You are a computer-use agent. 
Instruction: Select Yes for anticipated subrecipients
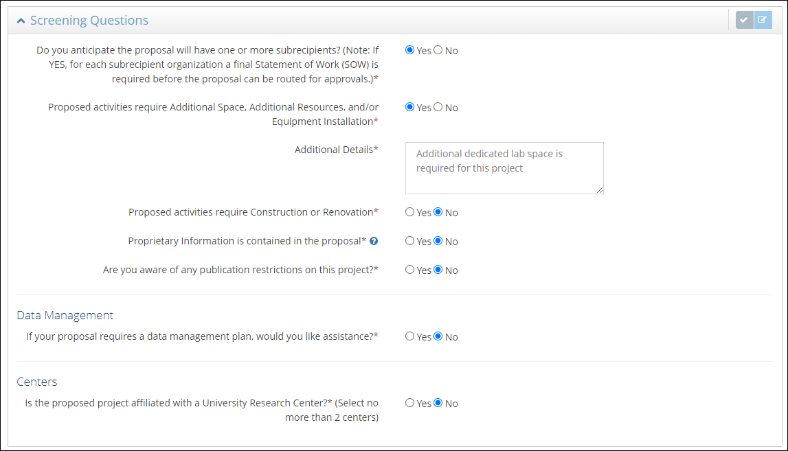pos(410,50)
